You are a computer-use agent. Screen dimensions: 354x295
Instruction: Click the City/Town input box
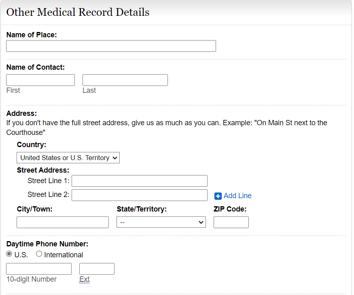pos(63,222)
